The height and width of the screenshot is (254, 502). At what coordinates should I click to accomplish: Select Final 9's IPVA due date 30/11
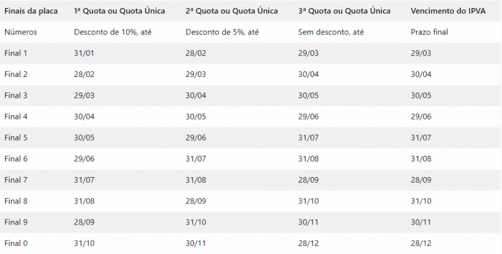point(421,222)
